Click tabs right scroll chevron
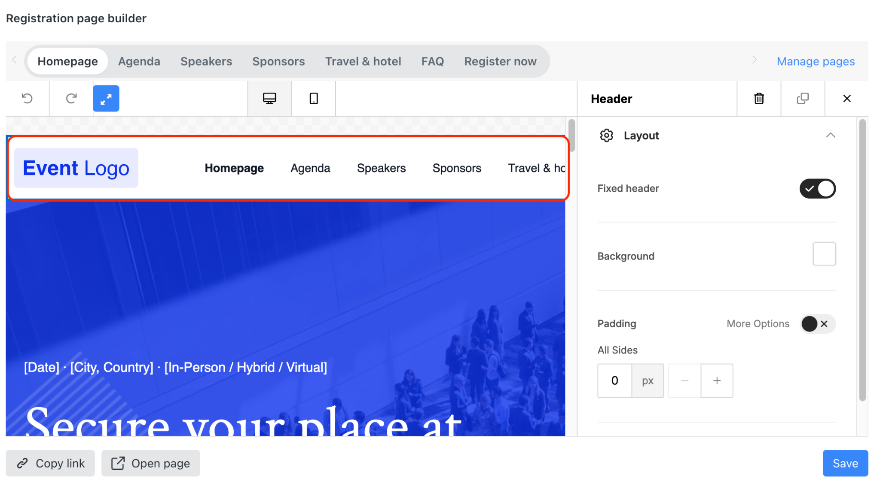The height and width of the screenshot is (489, 880). (x=754, y=60)
